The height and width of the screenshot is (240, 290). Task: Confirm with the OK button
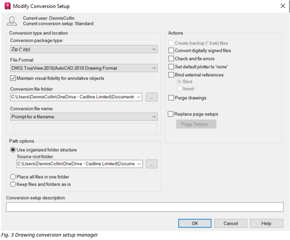[x=195, y=224]
